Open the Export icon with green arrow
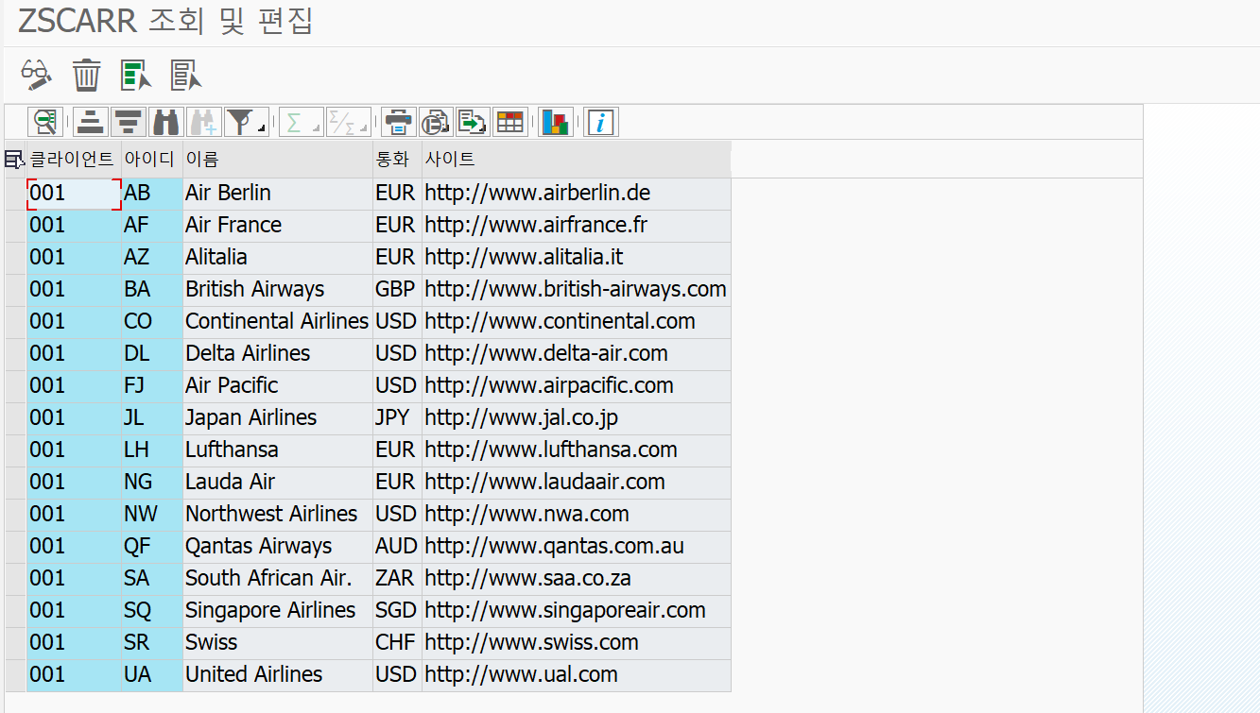 point(472,122)
